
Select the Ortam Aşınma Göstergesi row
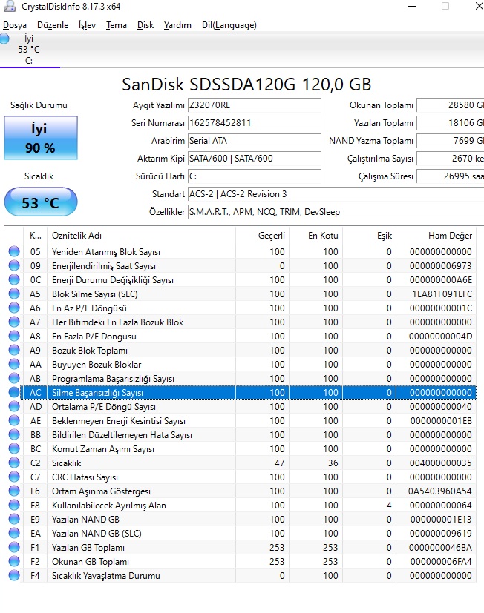tap(241, 491)
